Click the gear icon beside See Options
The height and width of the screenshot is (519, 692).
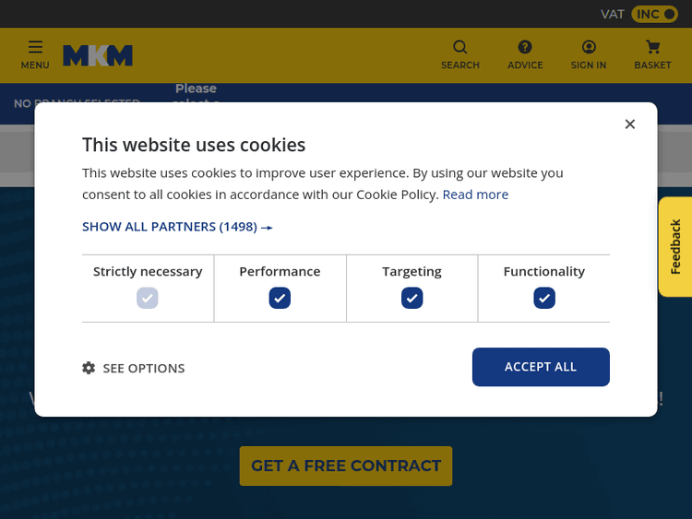[x=89, y=368]
